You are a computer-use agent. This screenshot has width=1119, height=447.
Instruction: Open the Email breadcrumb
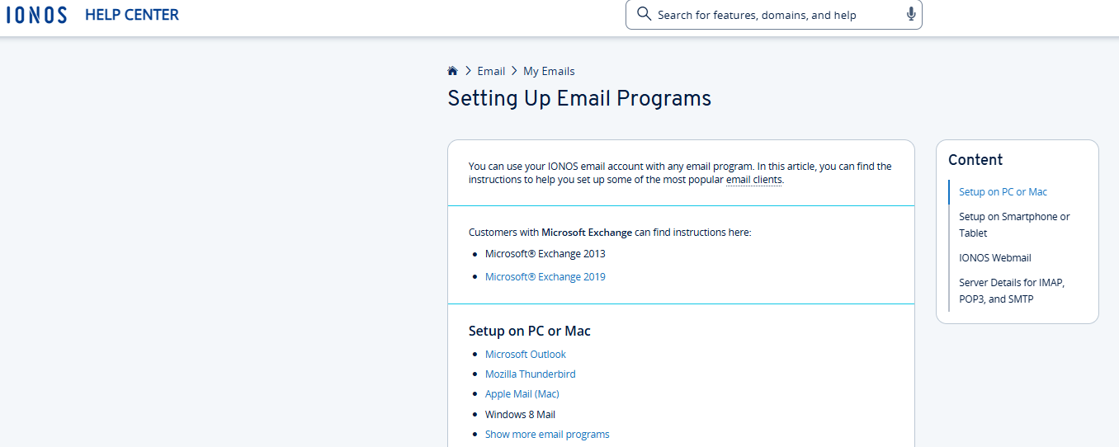(491, 71)
